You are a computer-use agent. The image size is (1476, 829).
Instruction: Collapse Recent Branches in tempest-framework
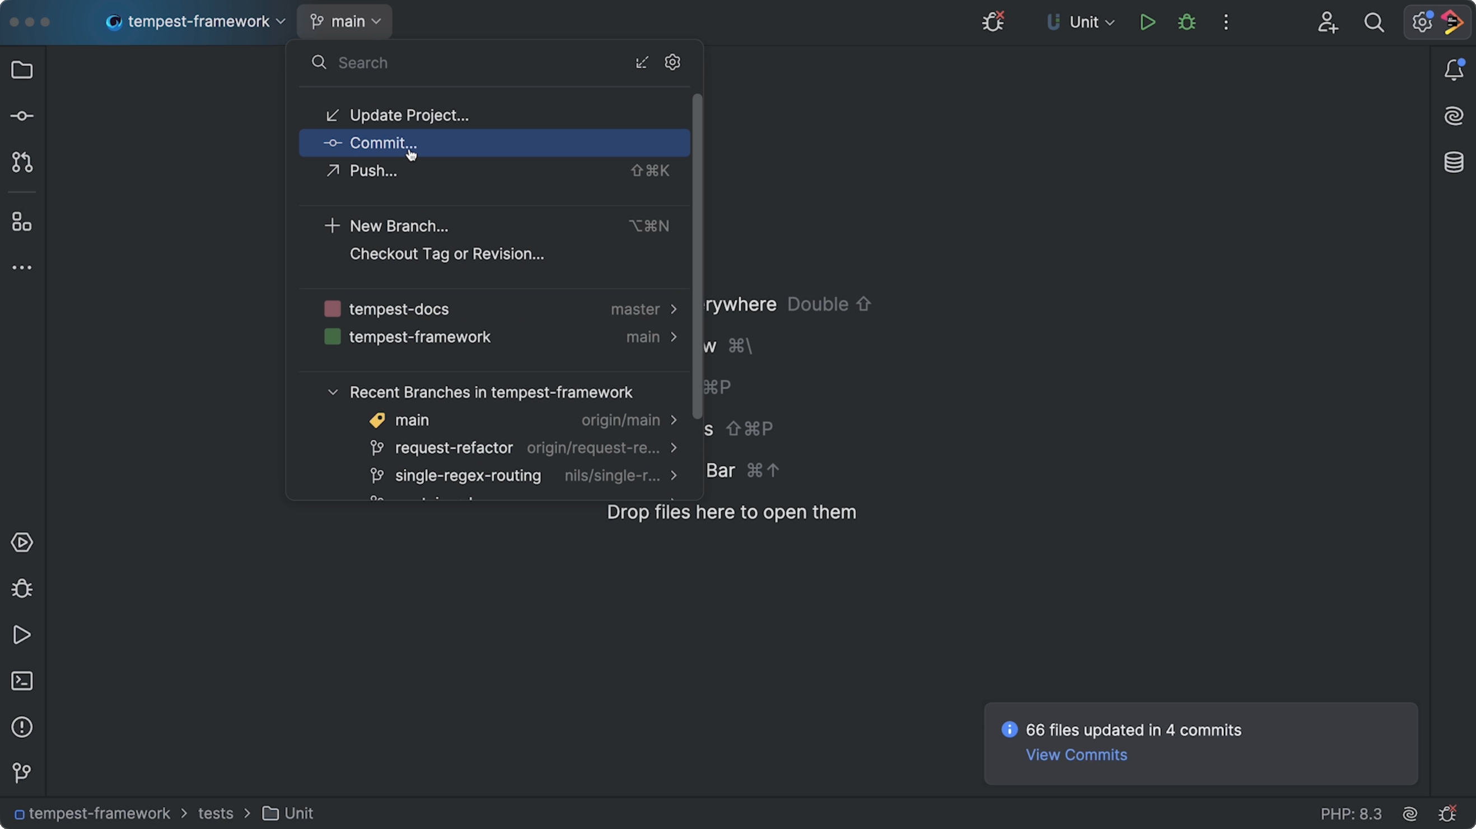333,392
